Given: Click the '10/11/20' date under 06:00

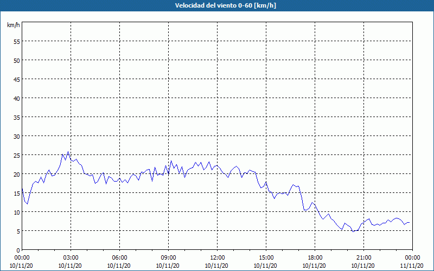Looking at the screenshot, I should pyautogui.click(x=119, y=266).
